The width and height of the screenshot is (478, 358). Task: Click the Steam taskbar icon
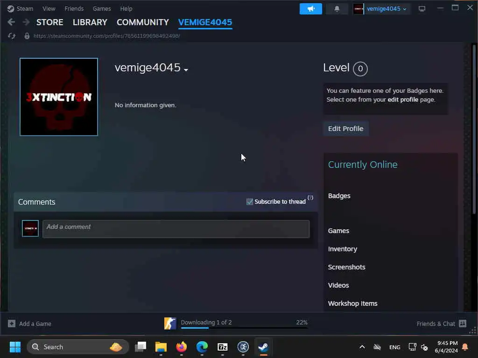pyautogui.click(x=263, y=347)
